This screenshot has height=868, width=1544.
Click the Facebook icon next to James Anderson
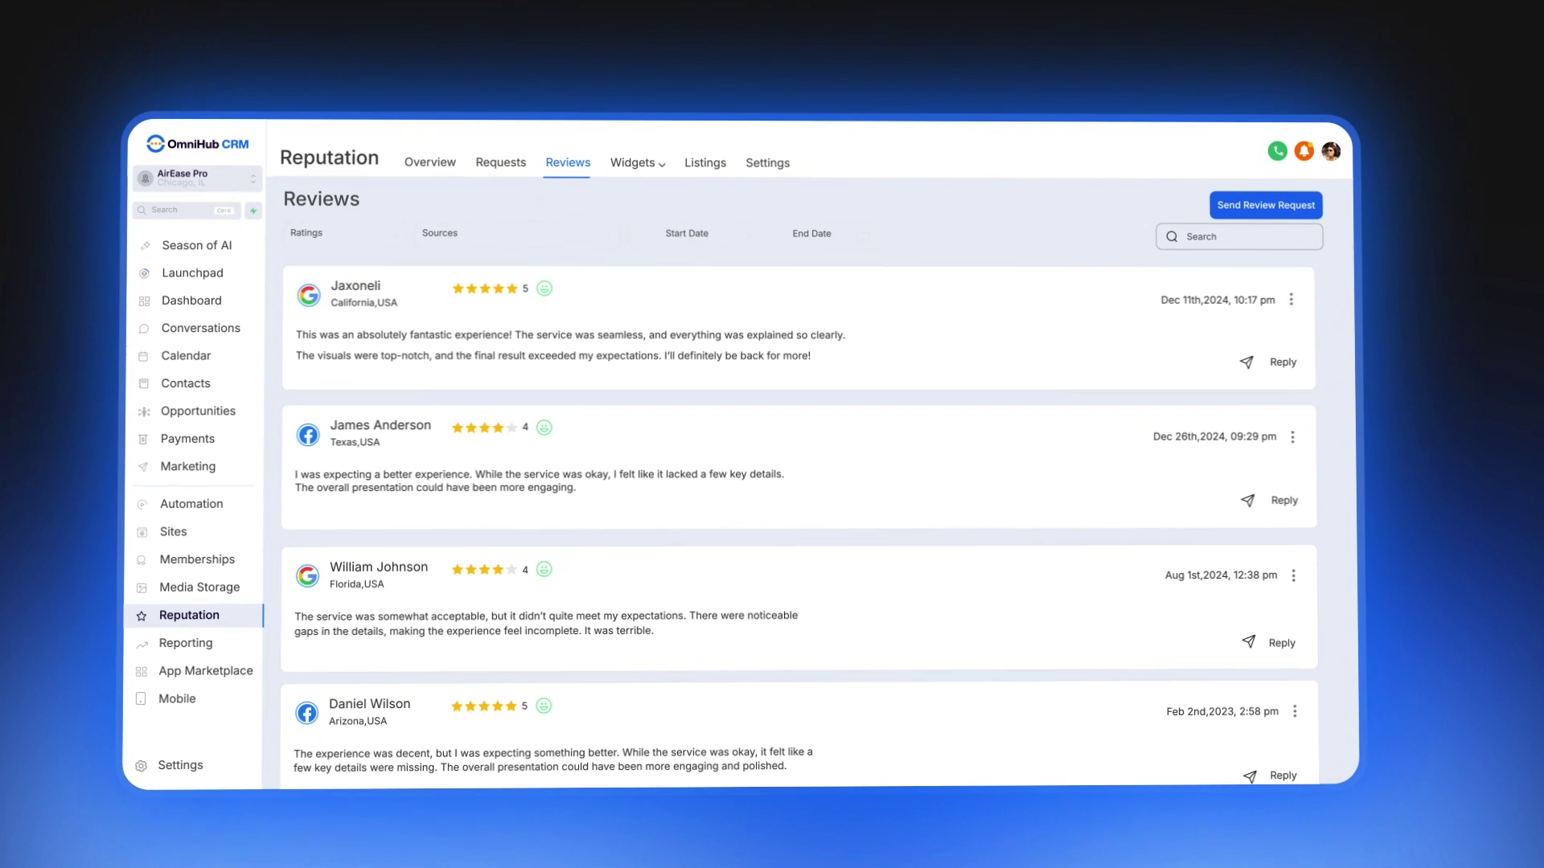pyautogui.click(x=308, y=435)
